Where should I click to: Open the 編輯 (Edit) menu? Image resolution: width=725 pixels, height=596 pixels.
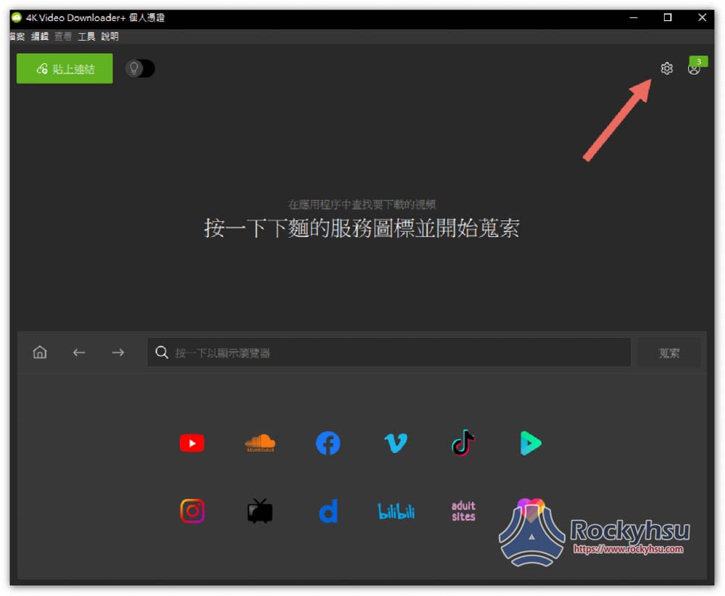40,36
